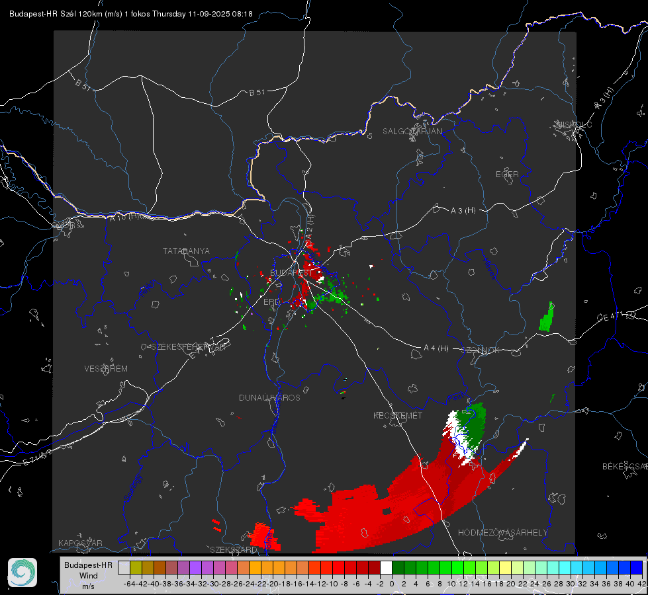Image resolution: width=648 pixels, height=595 pixels.
Task: Select the small green echo northeast of Szolnok
Action: click(547, 317)
